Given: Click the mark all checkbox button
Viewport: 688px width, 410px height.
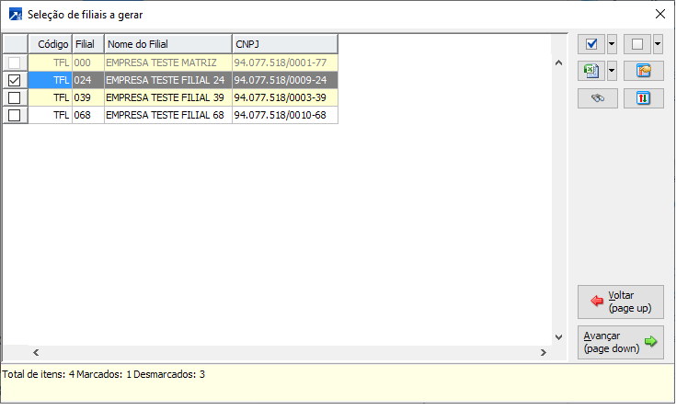Looking at the screenshot, I should (591, 44).
